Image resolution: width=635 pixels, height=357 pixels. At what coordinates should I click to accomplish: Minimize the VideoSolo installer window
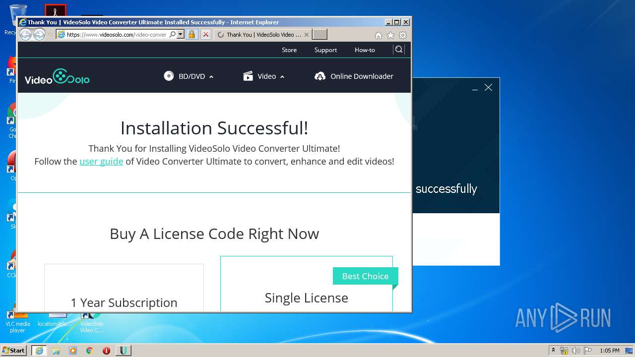point(475,88)
